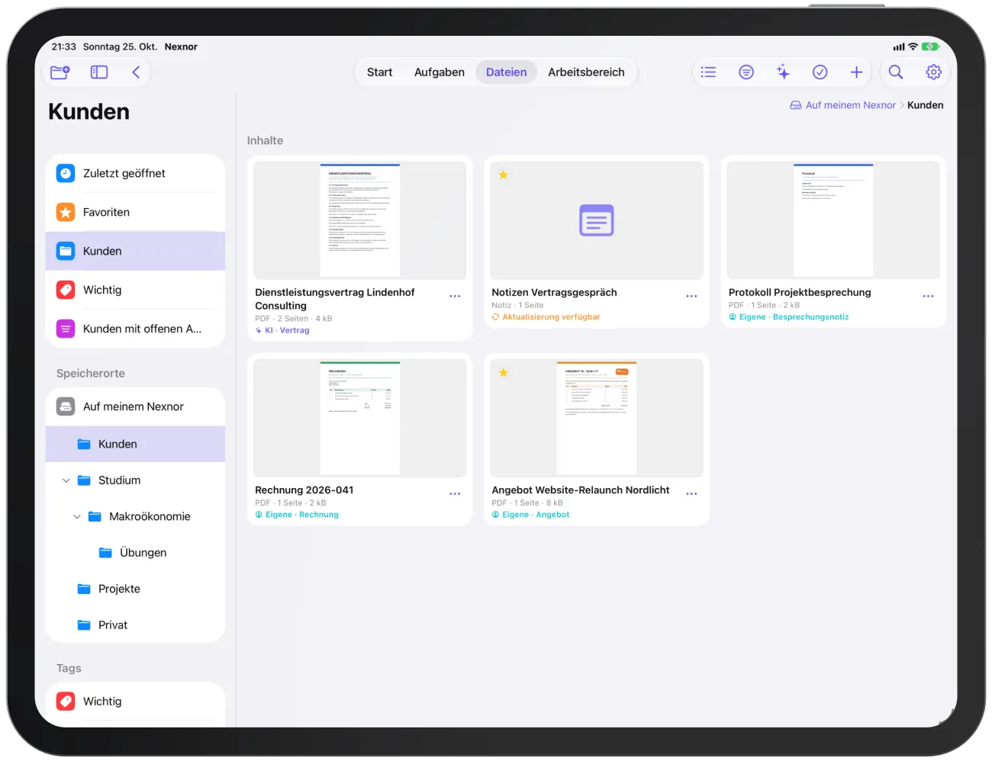This screenshot has width=992, height=761.
Task: Select the Übungen folder in the tree
Action: (135, 553)
